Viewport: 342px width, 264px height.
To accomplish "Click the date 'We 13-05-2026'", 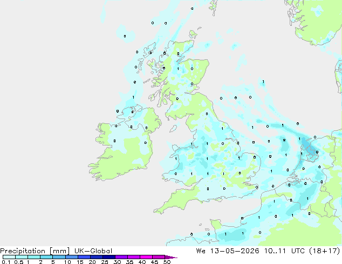I will (x=228, y=251).
